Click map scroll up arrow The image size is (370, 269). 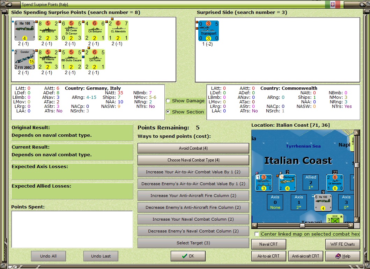tap(357, 133)
